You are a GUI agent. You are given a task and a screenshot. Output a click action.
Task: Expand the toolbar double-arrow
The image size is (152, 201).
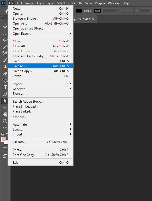coord(2,17)
